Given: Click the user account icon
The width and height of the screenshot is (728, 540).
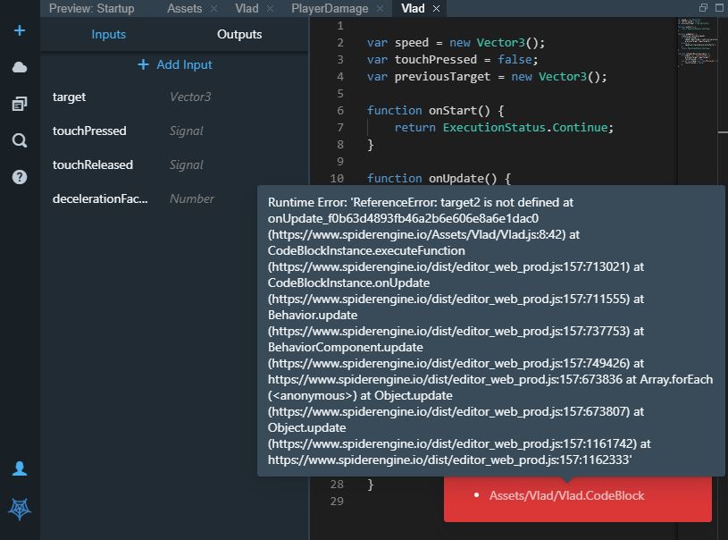Looking at the screenshot, I should pyautogui.click(x=20, y=468).
